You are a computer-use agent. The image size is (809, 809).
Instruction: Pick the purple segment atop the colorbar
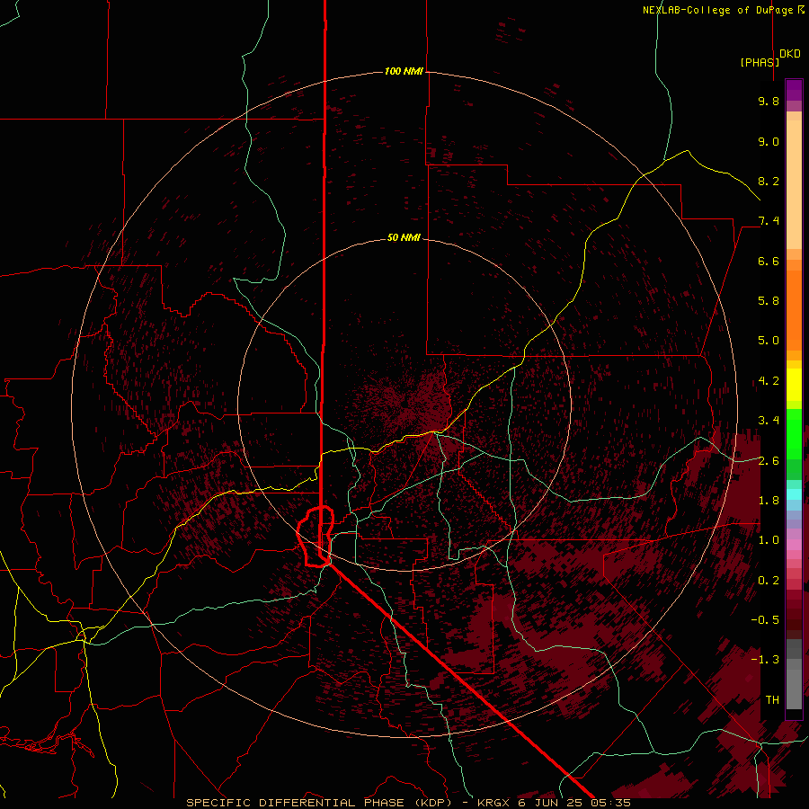tap(794, 90)
